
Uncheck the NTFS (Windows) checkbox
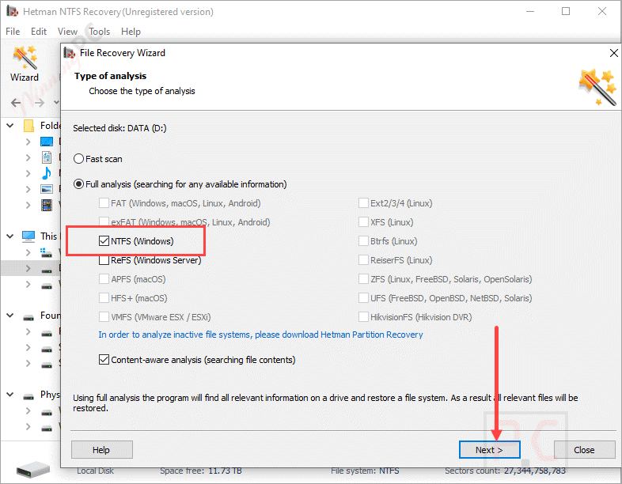pyautogui.click(x=104, y=241)
